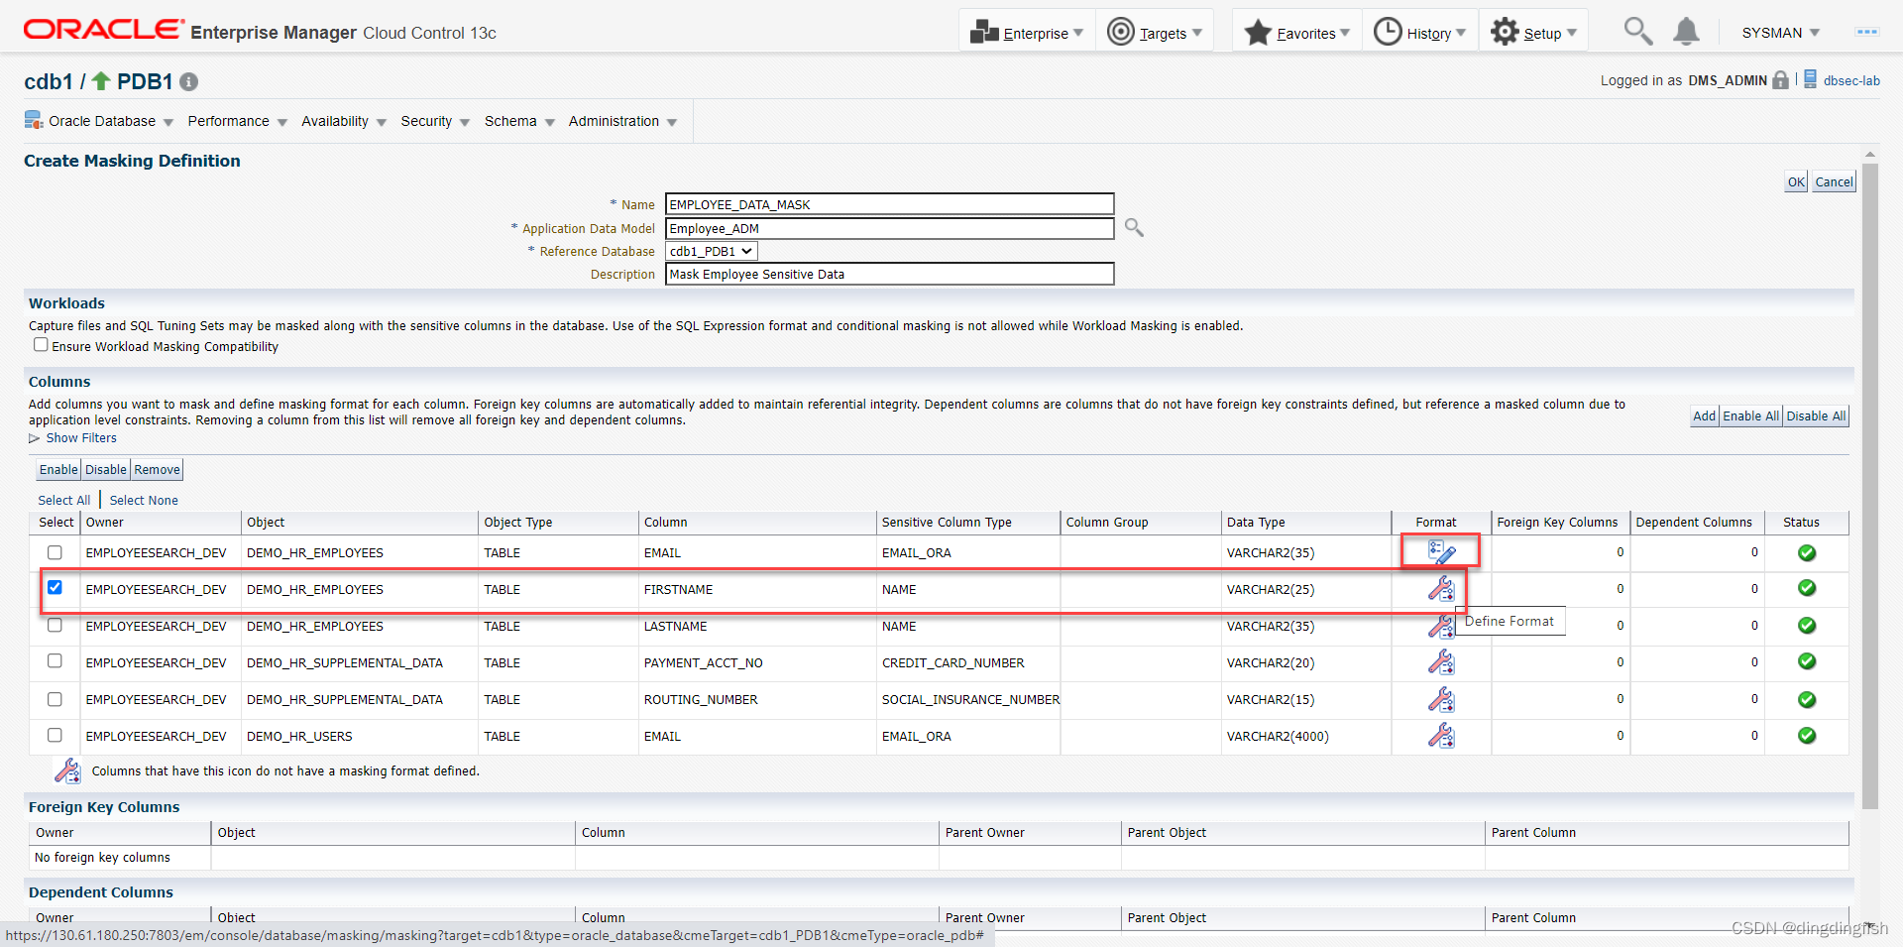Select first EMAIL row checkbox
This screenshot has height=947, width=1903.
point(55,552)
